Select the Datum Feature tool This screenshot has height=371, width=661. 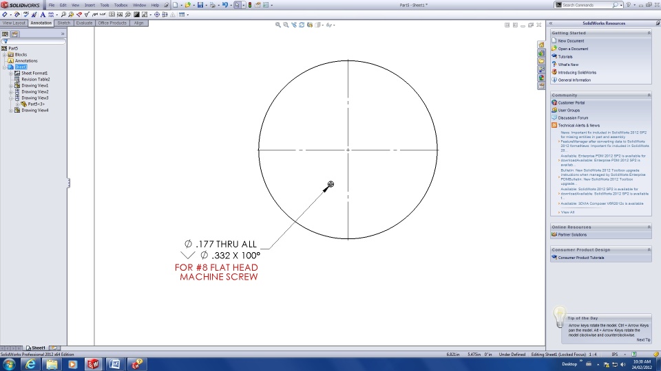pos(120,14)
